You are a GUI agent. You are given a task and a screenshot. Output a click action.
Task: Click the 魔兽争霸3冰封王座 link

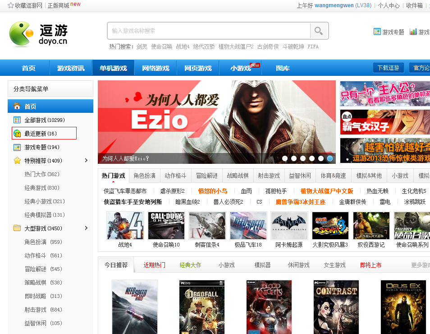[301, 202]
